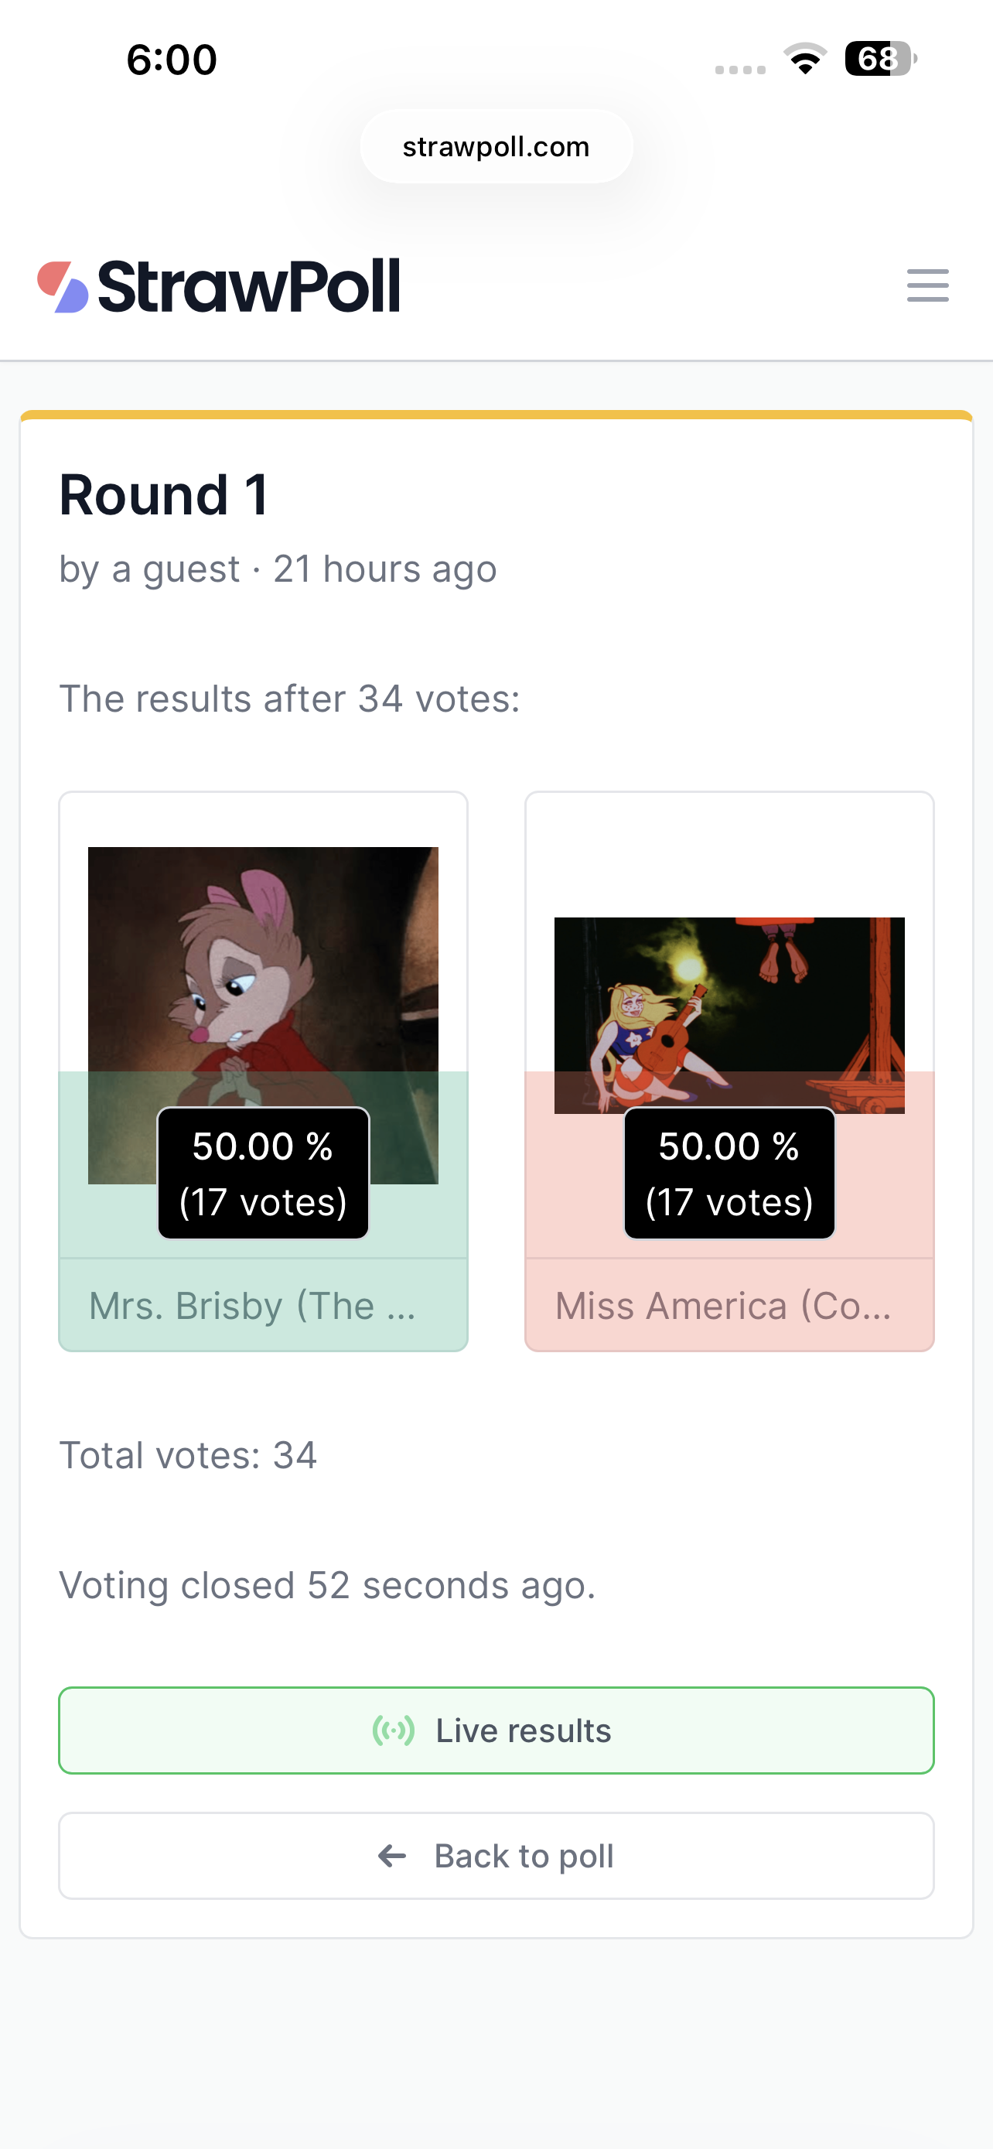Tap the cellular signal dots
This screenshot has width=993, height=2149.
click(740, 70)
